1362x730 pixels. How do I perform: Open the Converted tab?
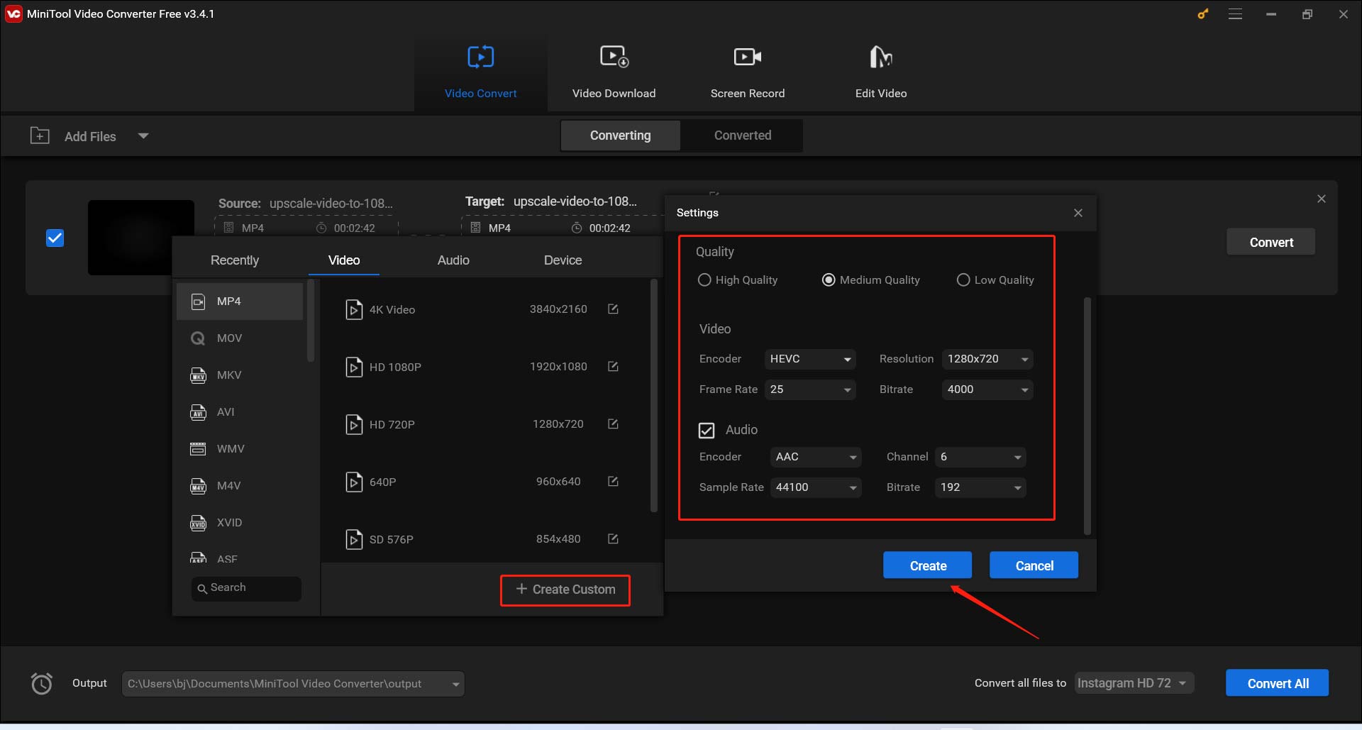coord(742,136)
